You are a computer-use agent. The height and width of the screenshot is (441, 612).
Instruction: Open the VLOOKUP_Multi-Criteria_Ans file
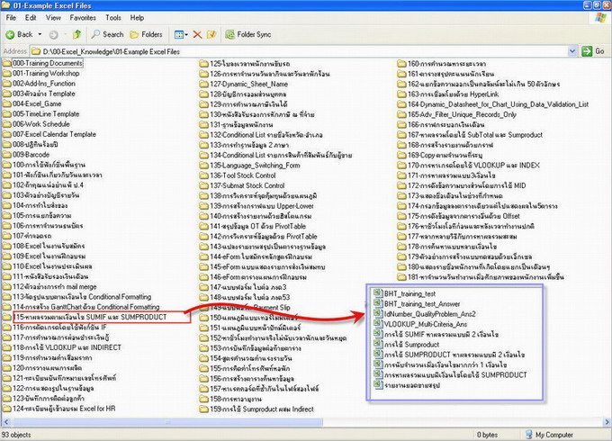420,324
